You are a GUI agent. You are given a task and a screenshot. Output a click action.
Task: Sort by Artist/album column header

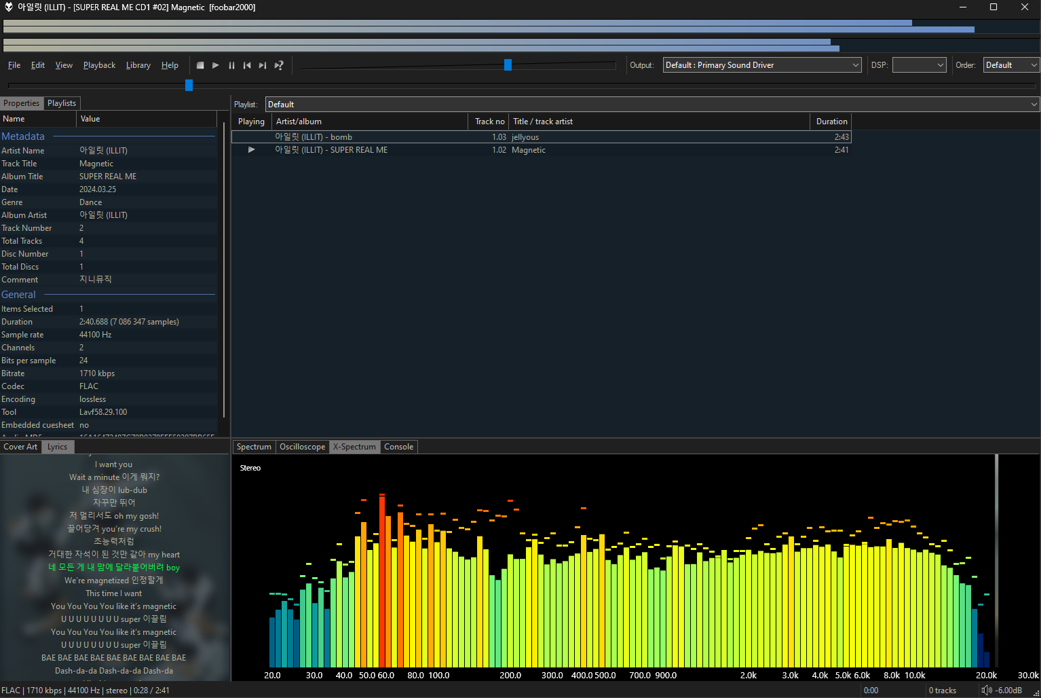click(x=370, y=122)
